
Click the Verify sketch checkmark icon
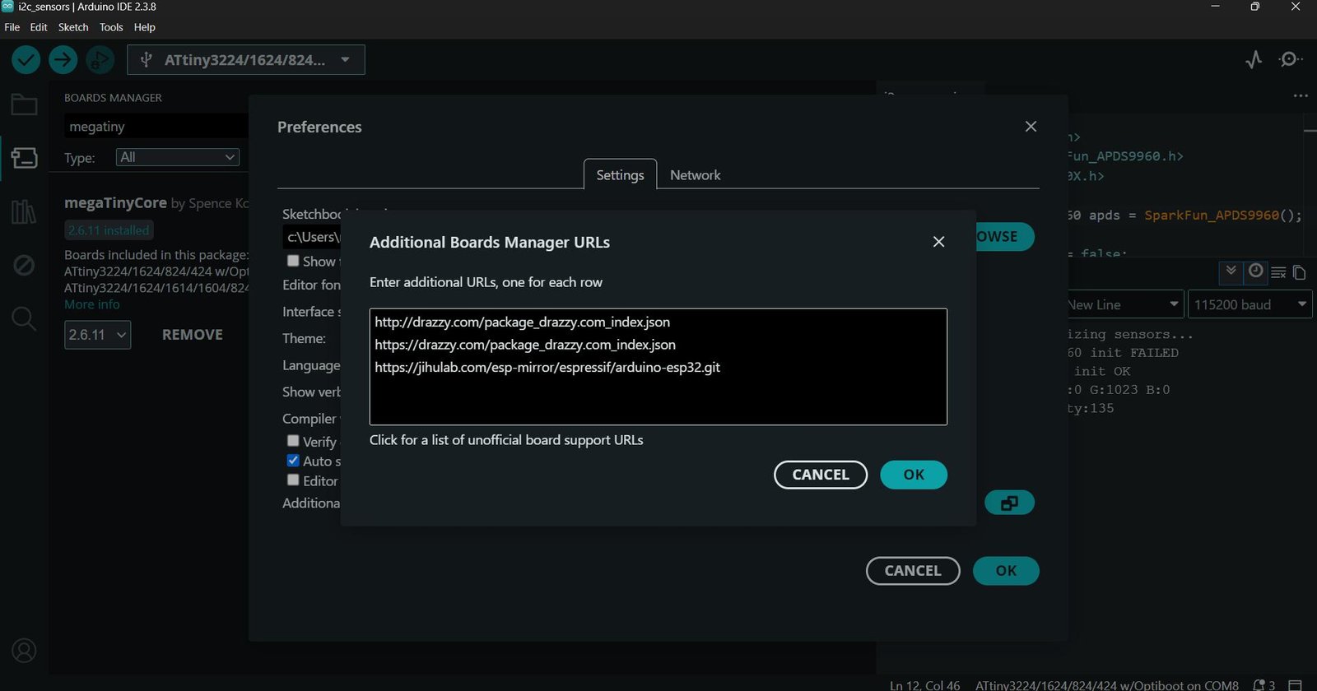click(26, 59)
